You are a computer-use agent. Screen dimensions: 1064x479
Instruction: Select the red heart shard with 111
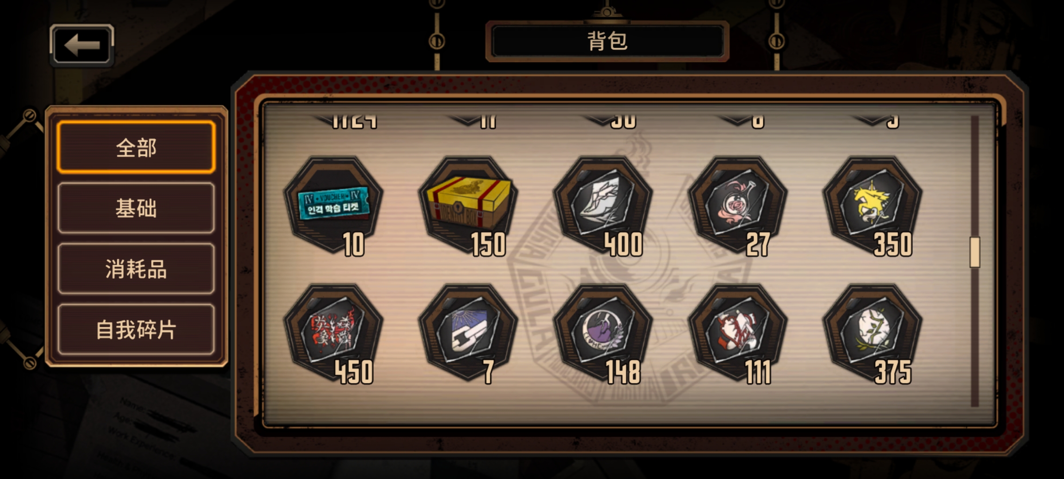point(738,334)
